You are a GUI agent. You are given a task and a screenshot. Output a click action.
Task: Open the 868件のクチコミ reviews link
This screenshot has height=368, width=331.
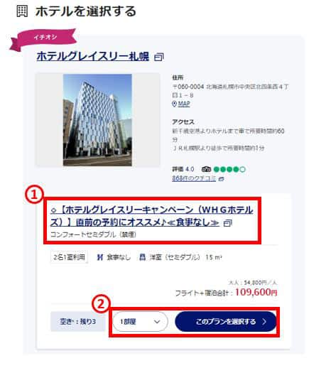coord(194,178)
